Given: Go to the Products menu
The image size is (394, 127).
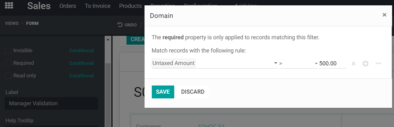Looking at the screenshot, I should [130, 6].
